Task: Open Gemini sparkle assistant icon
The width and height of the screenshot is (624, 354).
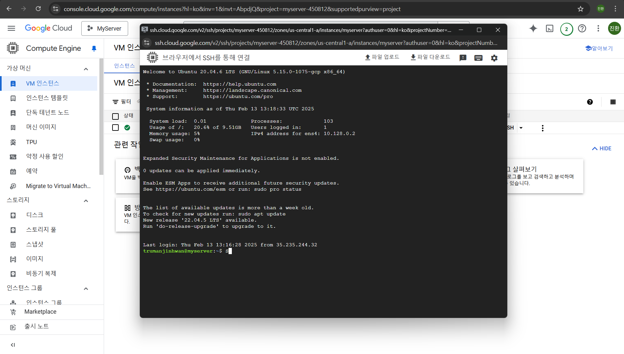Action: (533, 29)
